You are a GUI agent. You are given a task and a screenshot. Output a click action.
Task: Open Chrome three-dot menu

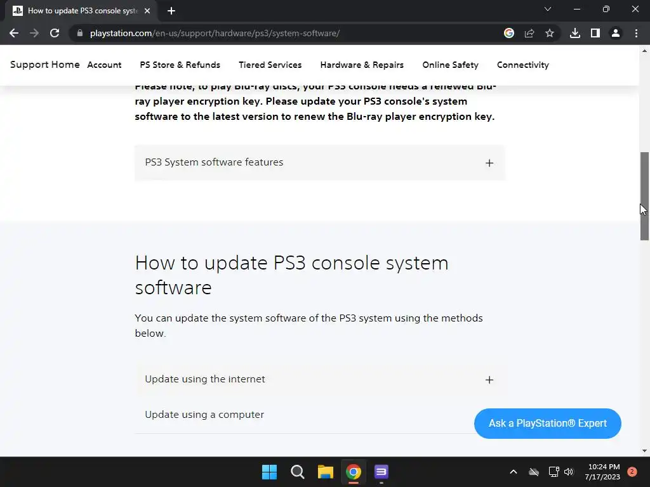(636, 33)
